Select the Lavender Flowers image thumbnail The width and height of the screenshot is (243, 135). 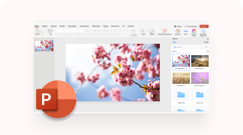tap(200, 78)
